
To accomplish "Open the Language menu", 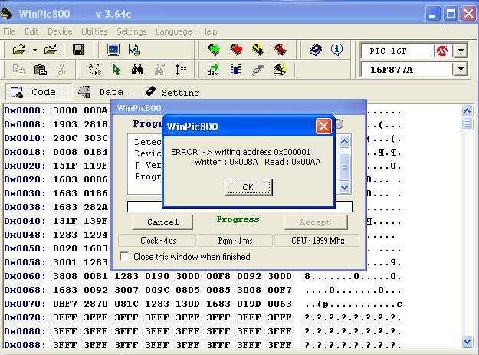I will 173,31.
